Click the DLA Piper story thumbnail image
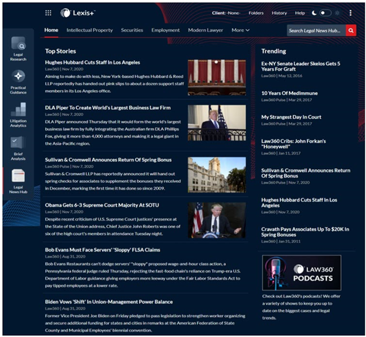Screen dimensions: 366x337 pyautogui.click(x=217, y=123)
